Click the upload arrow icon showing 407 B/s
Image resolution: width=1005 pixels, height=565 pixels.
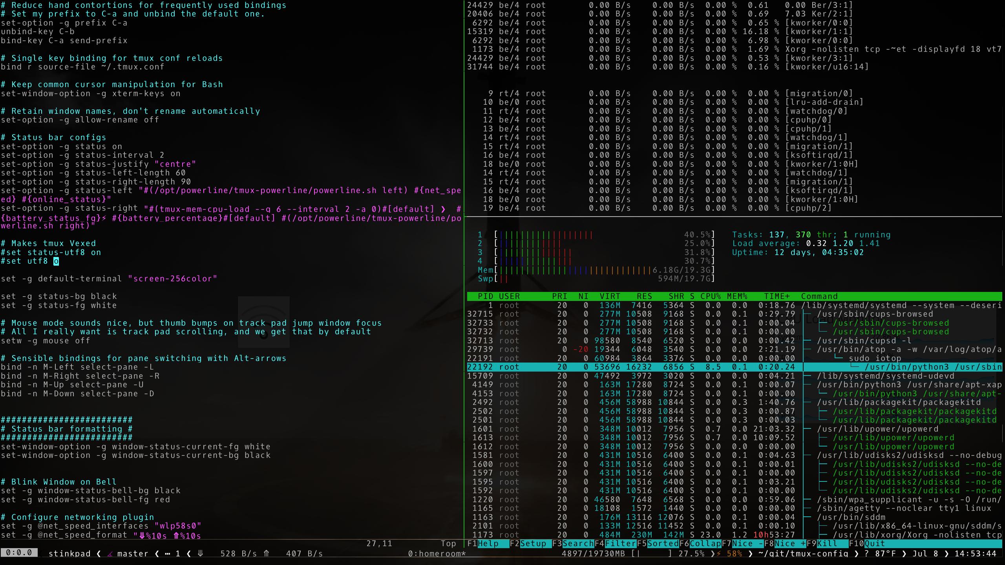(267, 554)
